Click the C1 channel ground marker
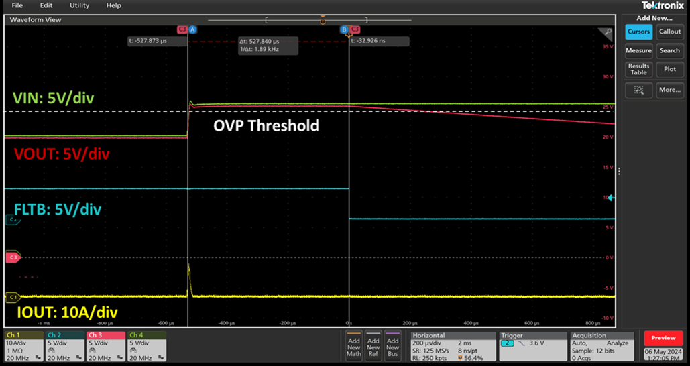Screen dimensions: 690x366 coord(12,296)
